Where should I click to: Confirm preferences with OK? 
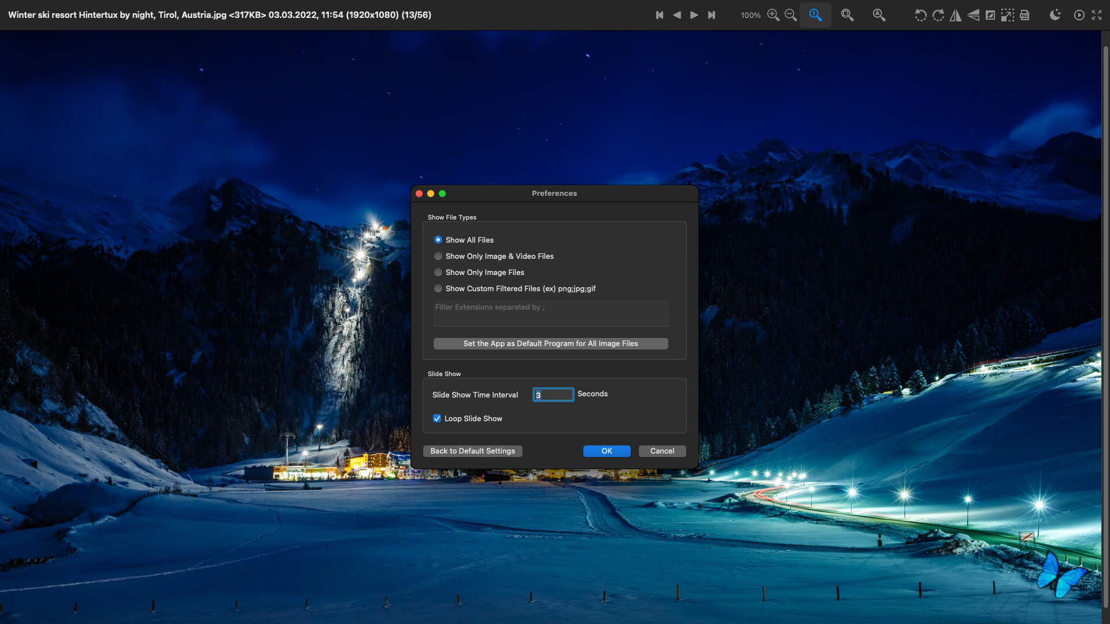606,451
